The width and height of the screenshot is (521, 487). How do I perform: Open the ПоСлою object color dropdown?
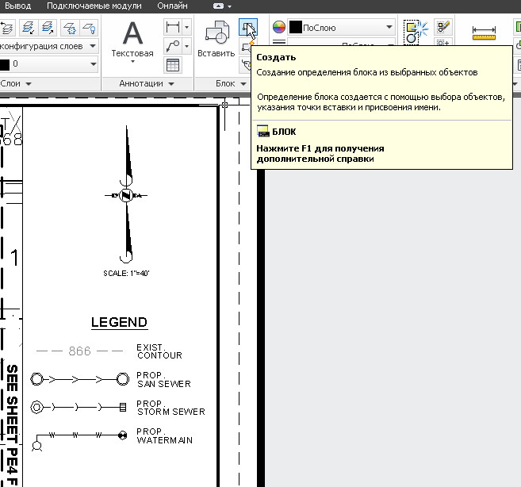tap(389, 27)
